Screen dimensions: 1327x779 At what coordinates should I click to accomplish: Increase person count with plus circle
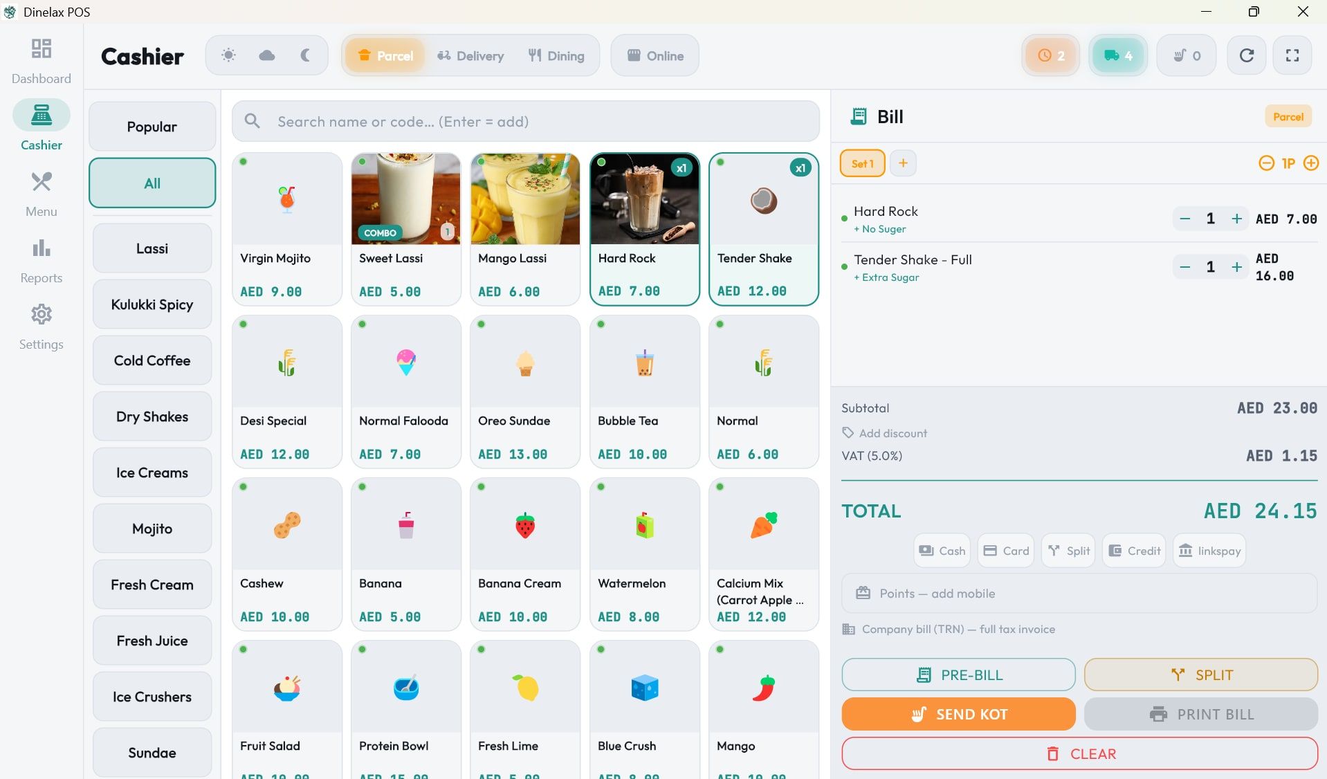tap(1311, 163)
